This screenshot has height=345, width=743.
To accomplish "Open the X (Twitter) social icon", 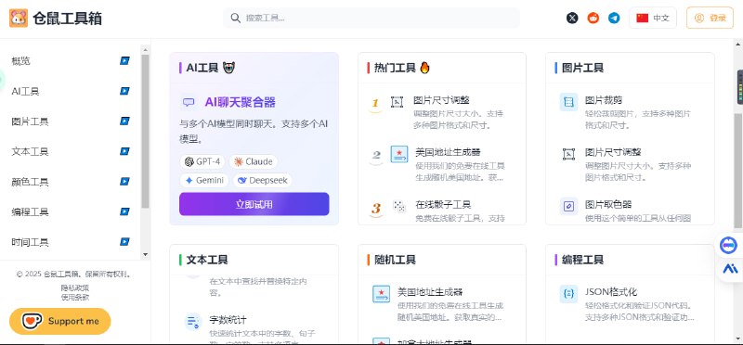I will click(572, 18).
